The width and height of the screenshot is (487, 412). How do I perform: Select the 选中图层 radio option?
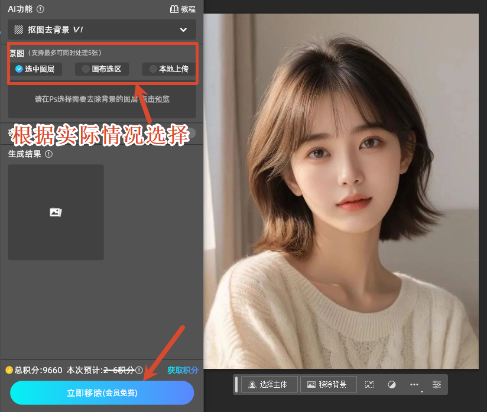(x=37, y=69)
